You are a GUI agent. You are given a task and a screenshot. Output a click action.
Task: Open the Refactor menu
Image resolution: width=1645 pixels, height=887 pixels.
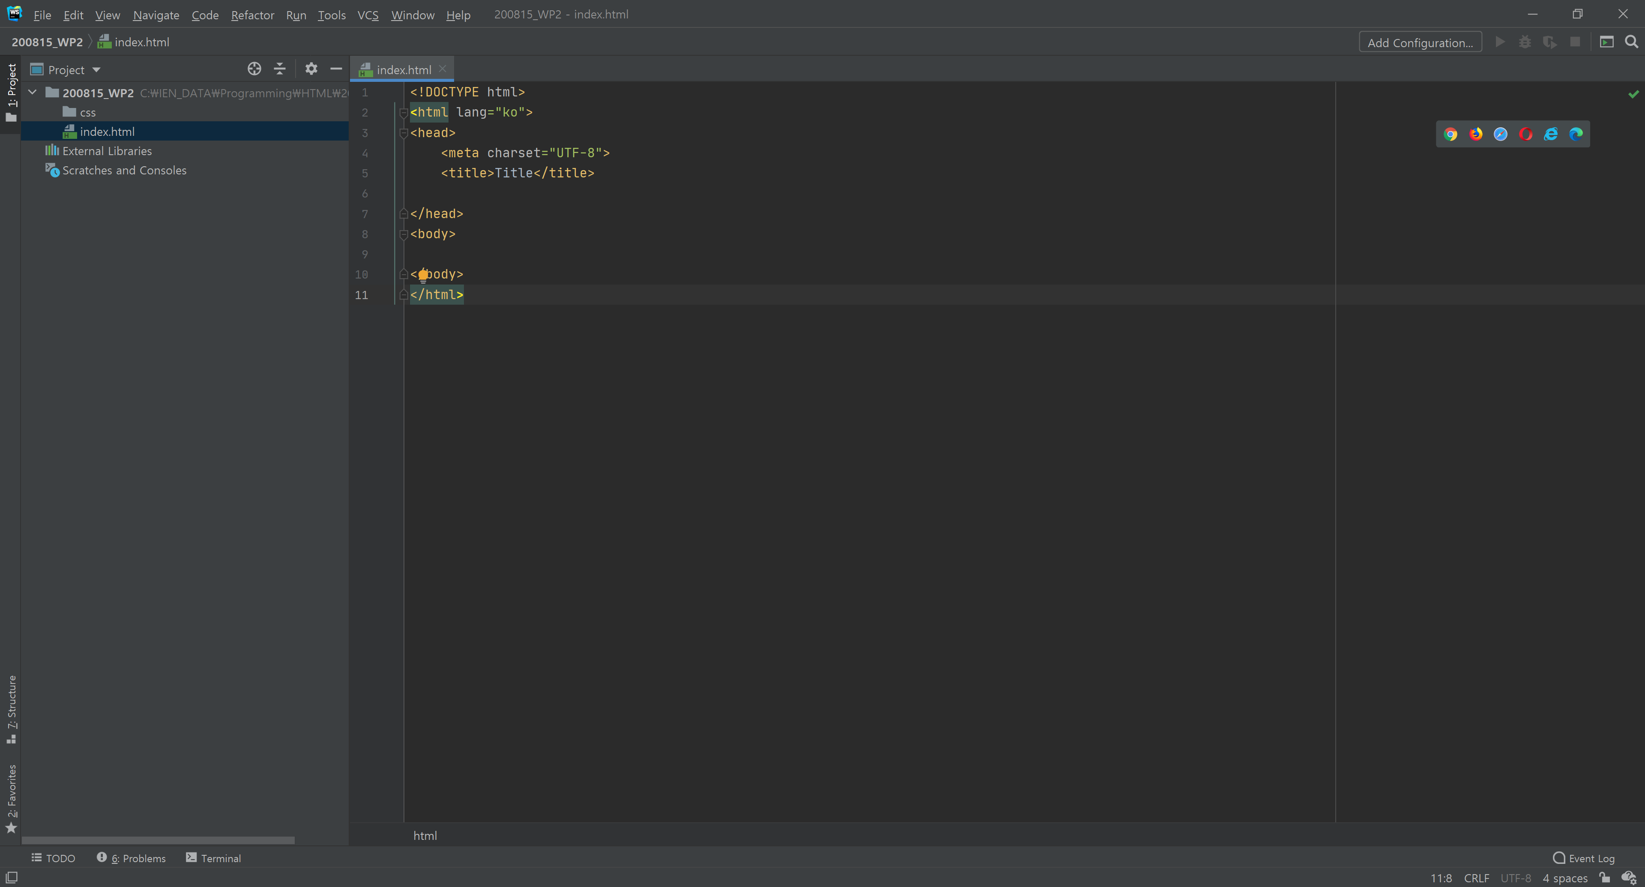(x=252, y=15)
